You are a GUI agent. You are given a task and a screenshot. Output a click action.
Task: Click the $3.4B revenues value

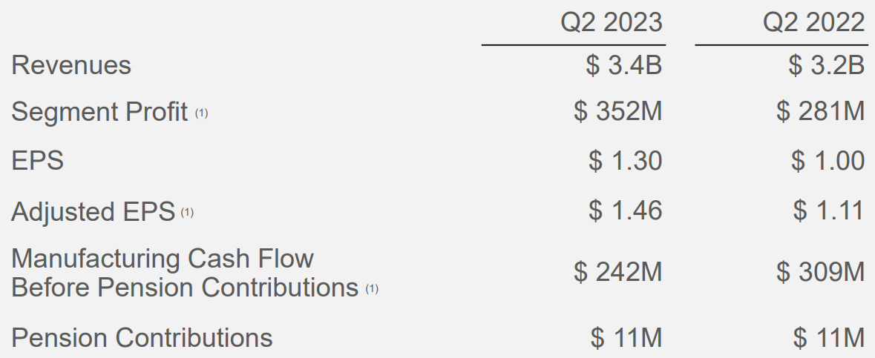(623, 65)
